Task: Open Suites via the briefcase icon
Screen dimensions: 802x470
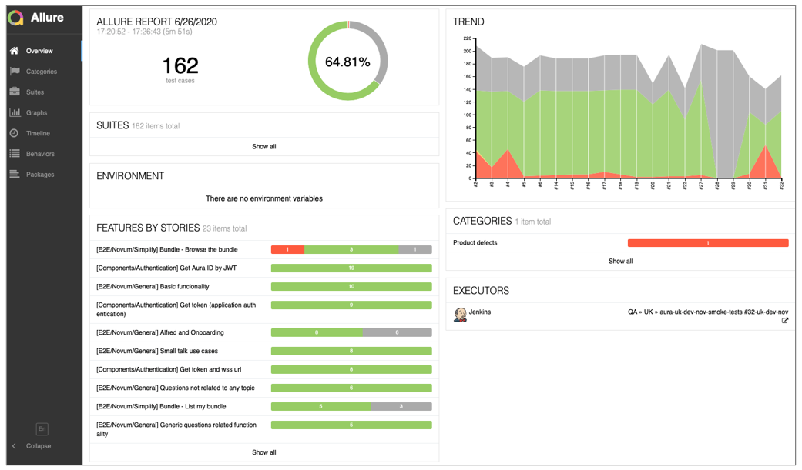Action: pyautogui.click(x=15, y=92)
